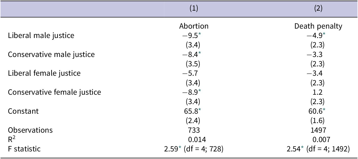Open the asterisk note beside −8.9
The image size is (358, 159).
point(200,91)
